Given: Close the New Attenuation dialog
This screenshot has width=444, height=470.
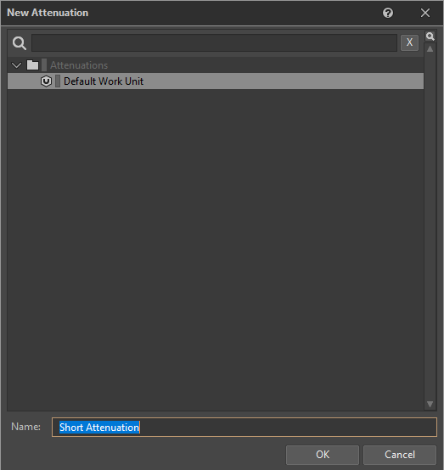Looking at the screenshot, I should pyautogui.click(x=425, y=13).
